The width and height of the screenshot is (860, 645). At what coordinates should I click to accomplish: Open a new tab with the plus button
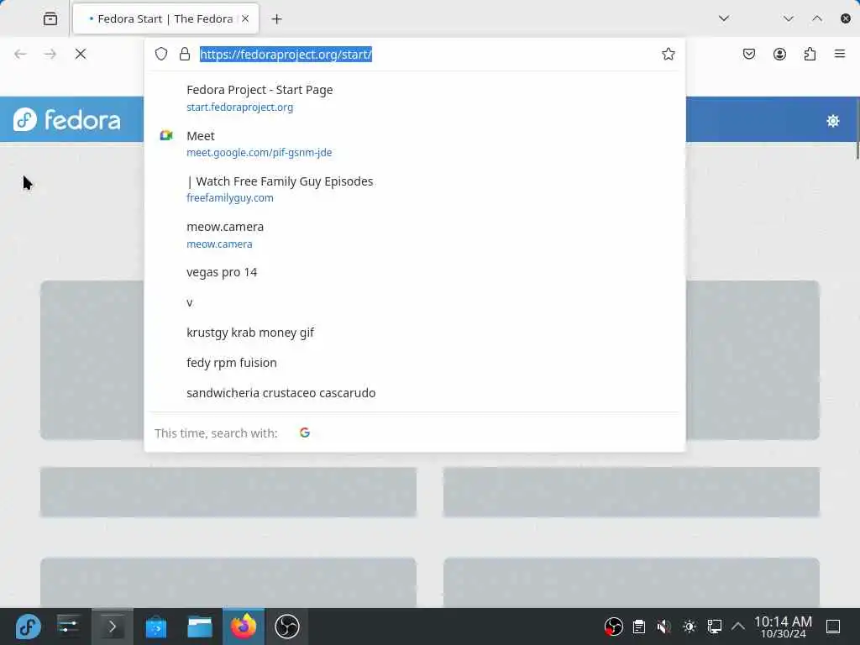tap(277, 19)
